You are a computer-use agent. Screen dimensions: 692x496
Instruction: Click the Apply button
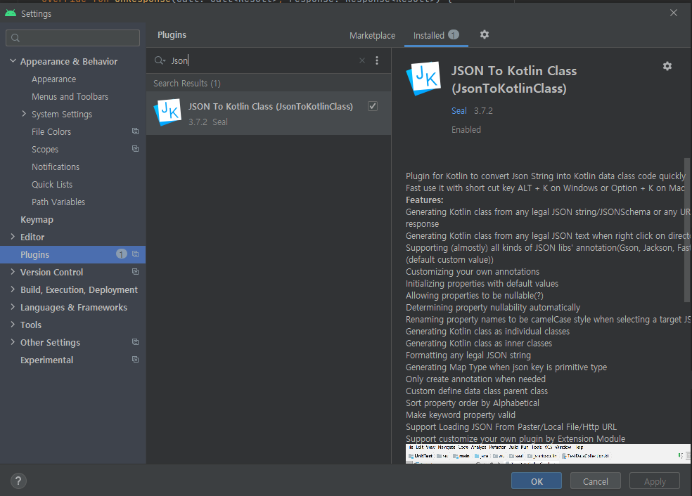[x=655, y=481]
